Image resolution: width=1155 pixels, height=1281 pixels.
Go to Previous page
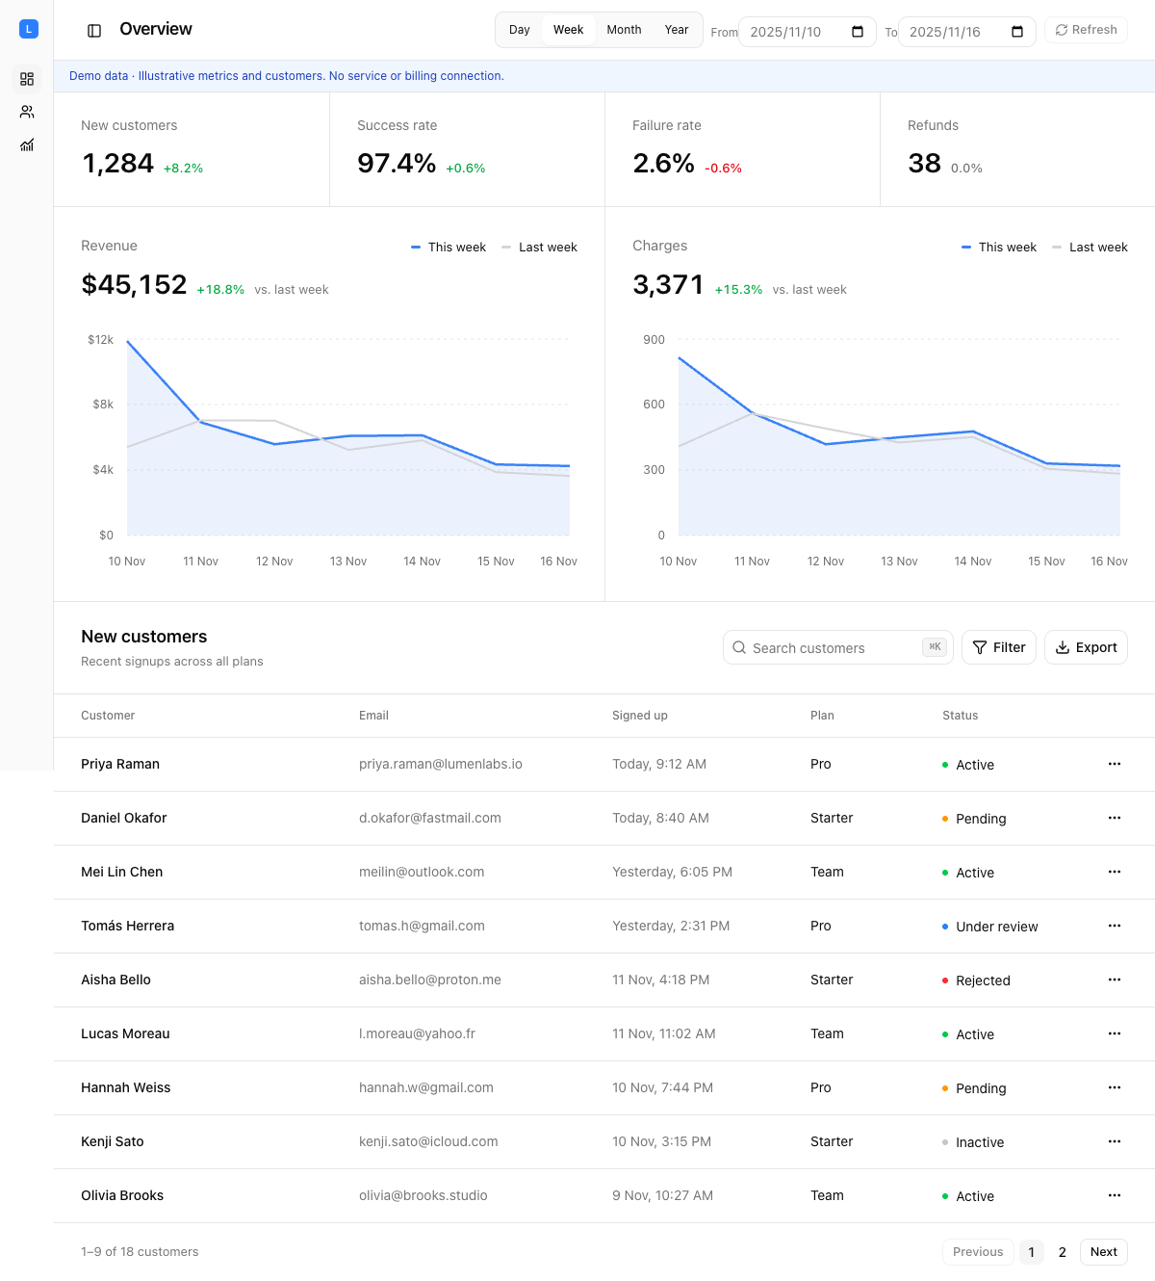click(x=978, y=1252)
